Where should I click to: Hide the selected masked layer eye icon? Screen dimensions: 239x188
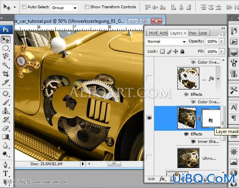pos(149,118)
